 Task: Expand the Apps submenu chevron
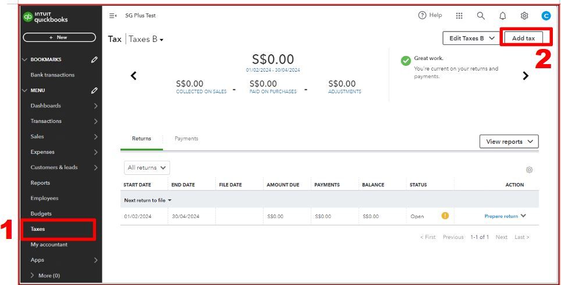click(95, 261)
